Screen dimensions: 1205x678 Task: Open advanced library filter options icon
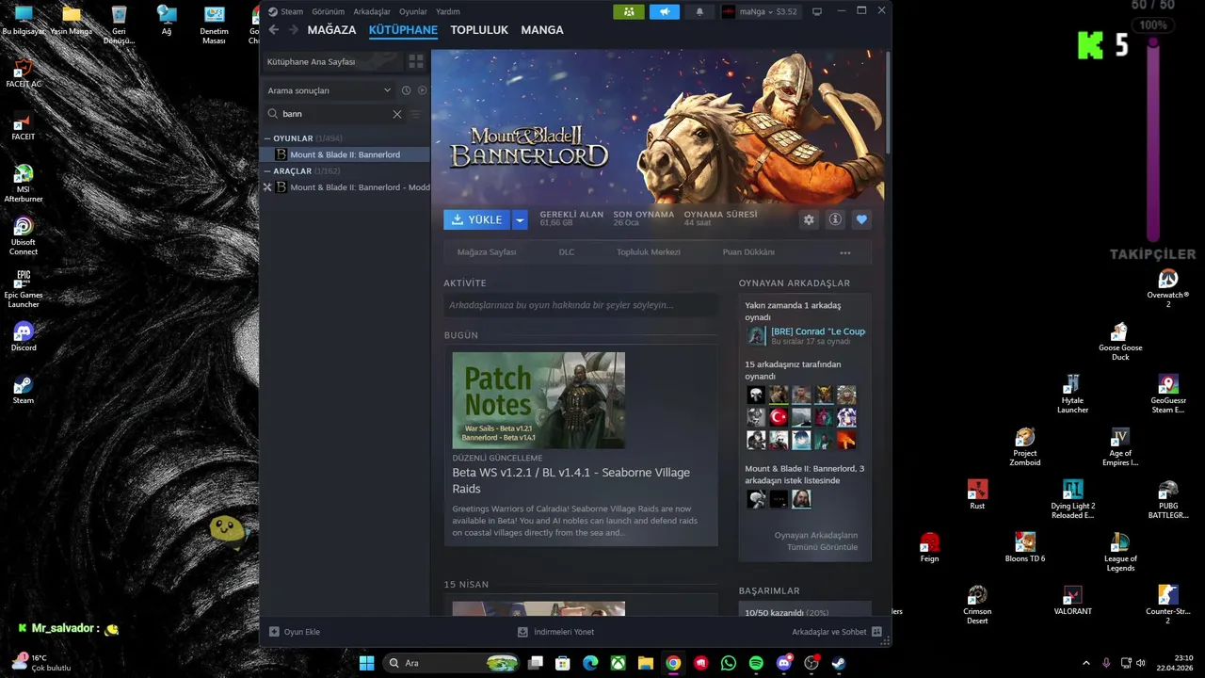415,114
